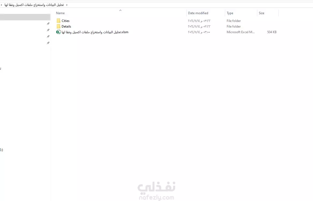
Task: Click the 504 KB size cell
Action: point(272,32)
